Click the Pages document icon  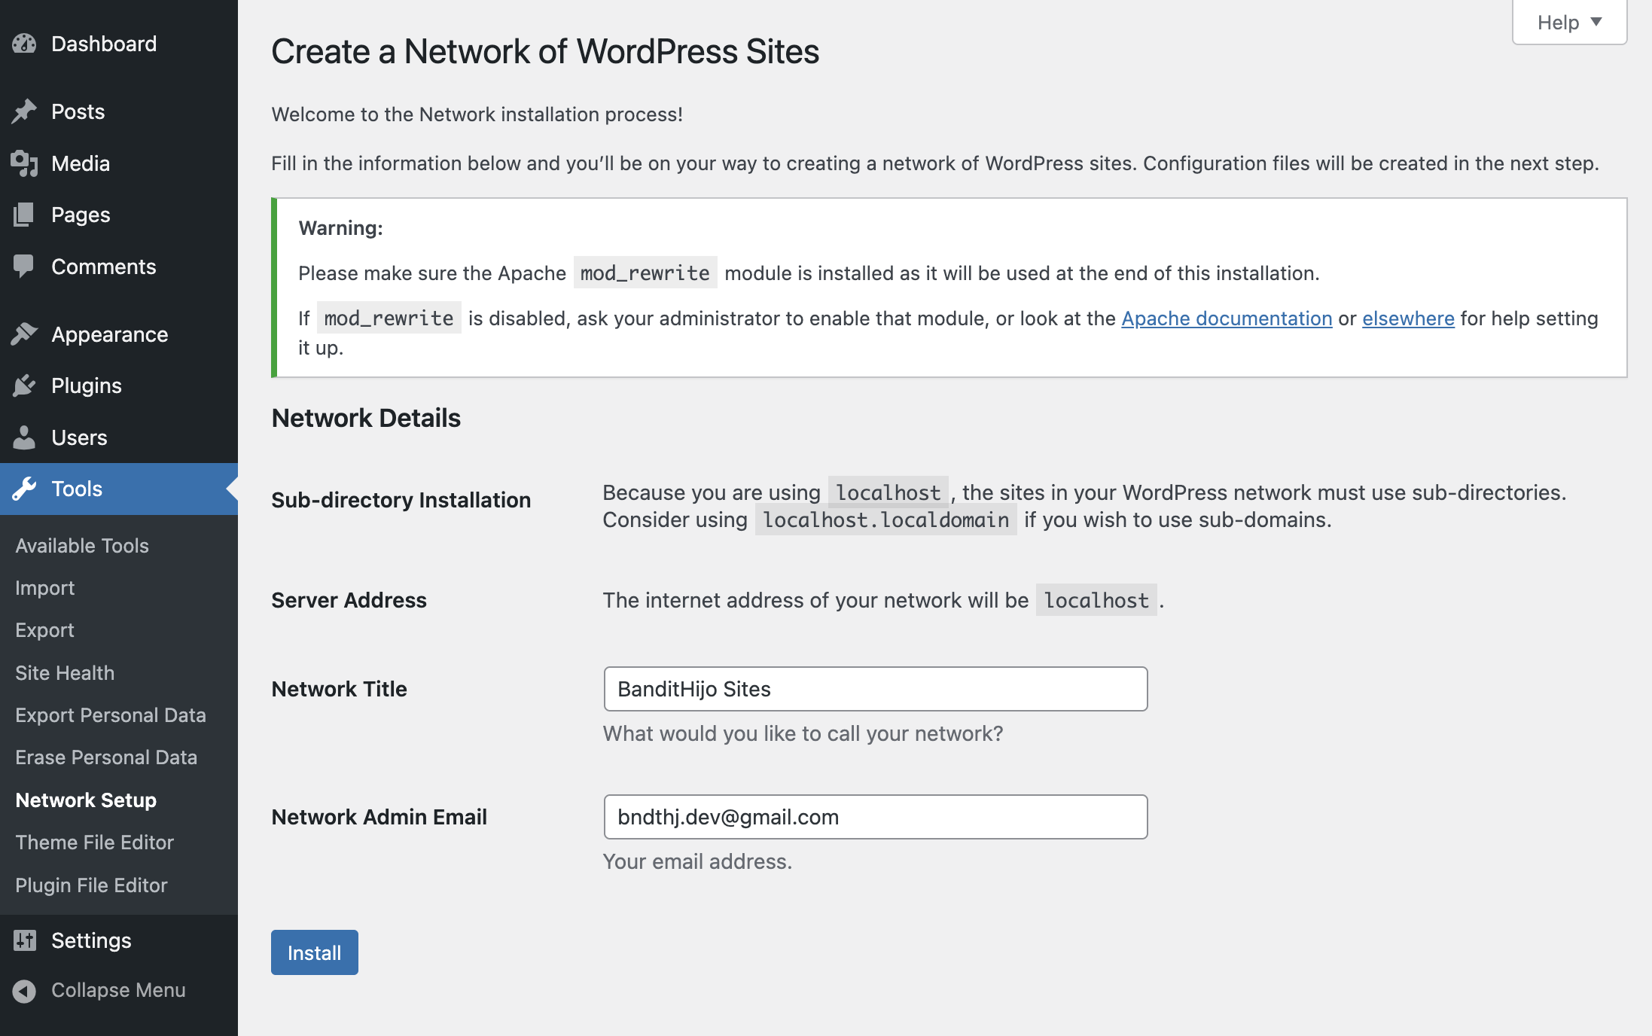coord(24,215)
